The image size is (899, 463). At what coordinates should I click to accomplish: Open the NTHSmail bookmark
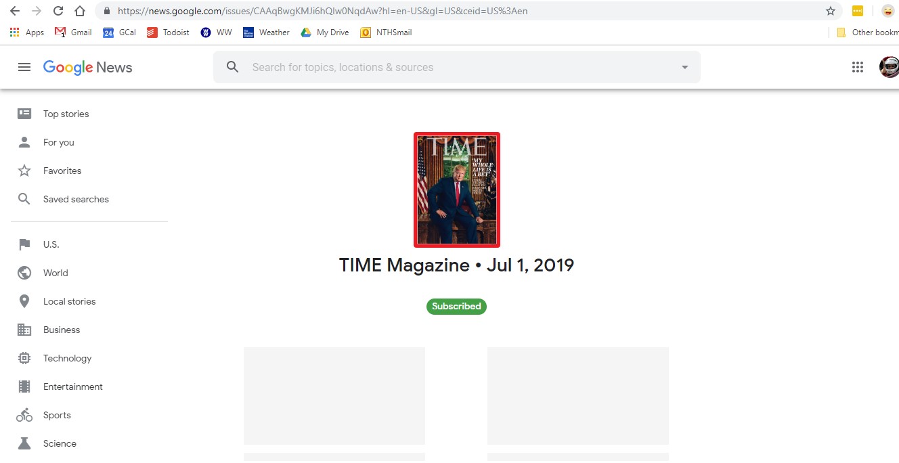[386, 32]
